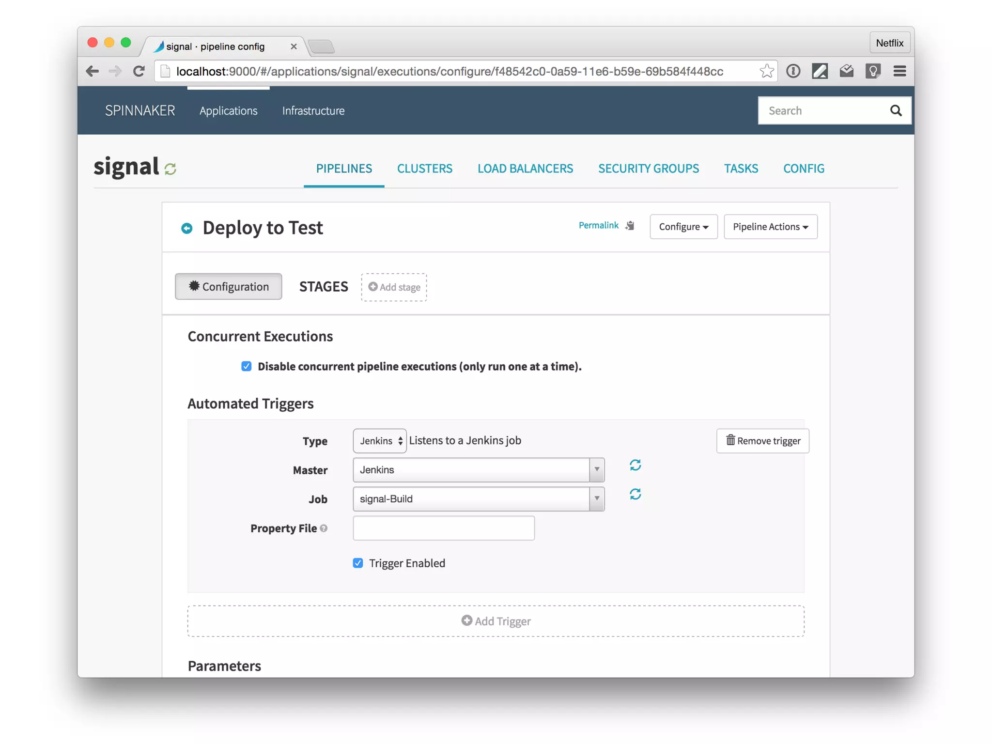Switch to the CLUSTERS tab

tap(424, 169)
